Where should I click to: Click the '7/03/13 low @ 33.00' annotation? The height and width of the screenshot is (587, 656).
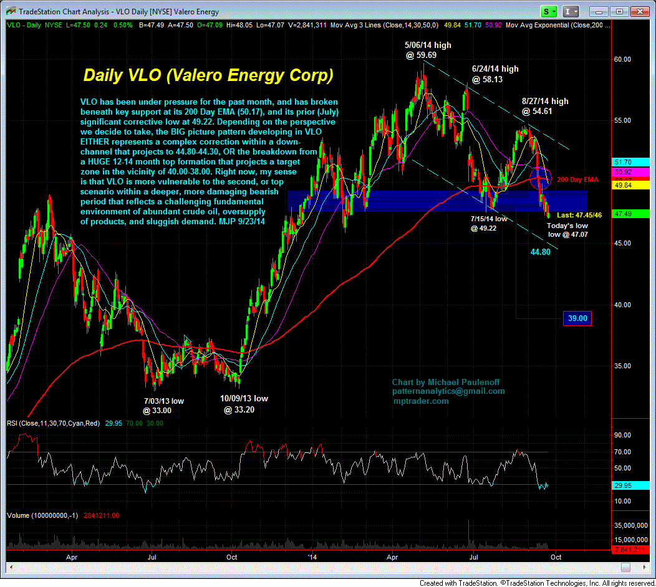163,406
